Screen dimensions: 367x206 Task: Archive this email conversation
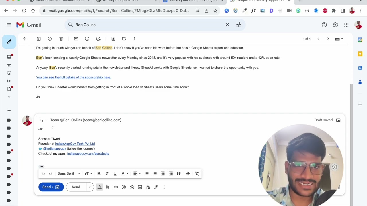pos(39,39)
